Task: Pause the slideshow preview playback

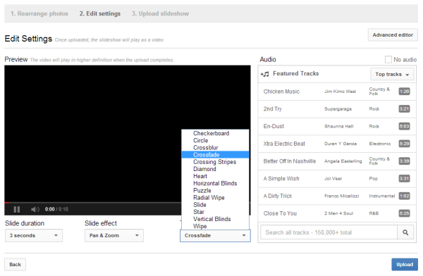Action: tap(17, 209)
